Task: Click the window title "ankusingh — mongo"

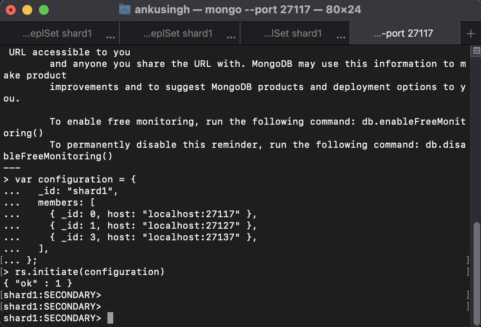Action: point(188,9)
